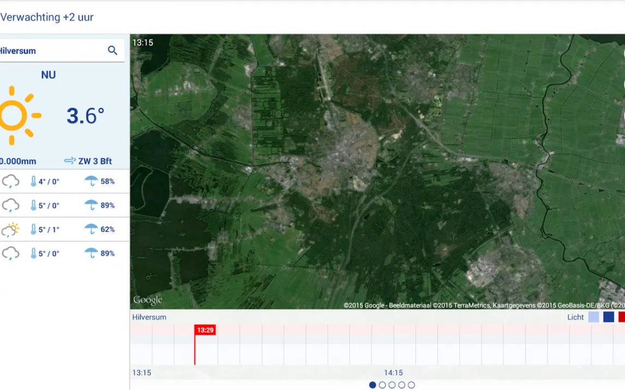Click the sun-and-cloud icon in third forecast row
The height and width of the screenshot is (390, 625).
click(x=10, y=230)
